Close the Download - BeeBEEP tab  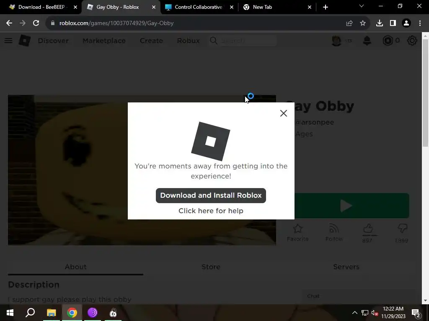coord(75,7)
